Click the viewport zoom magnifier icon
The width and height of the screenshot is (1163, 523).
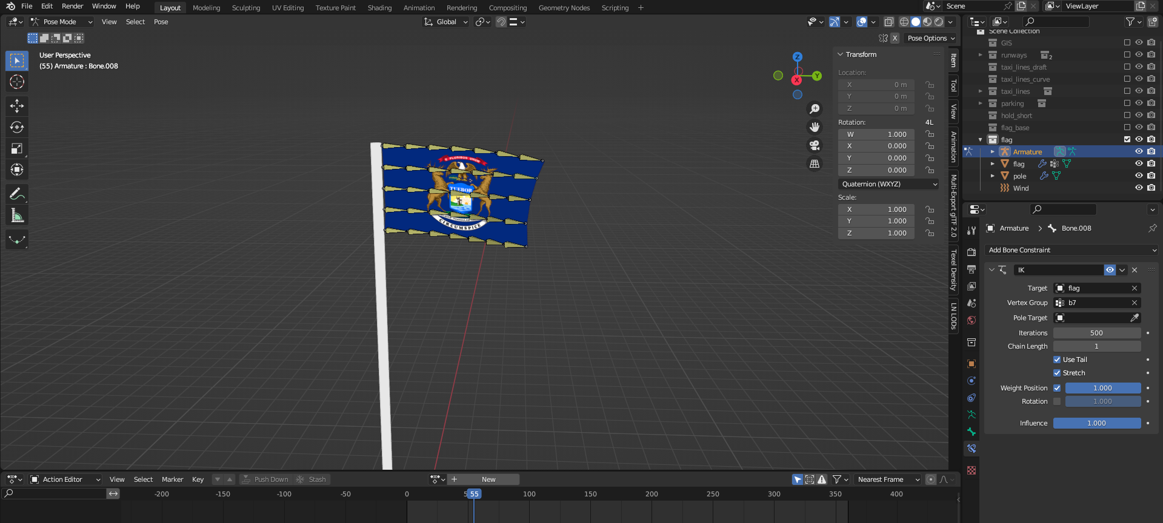click(x=815, y=109)
